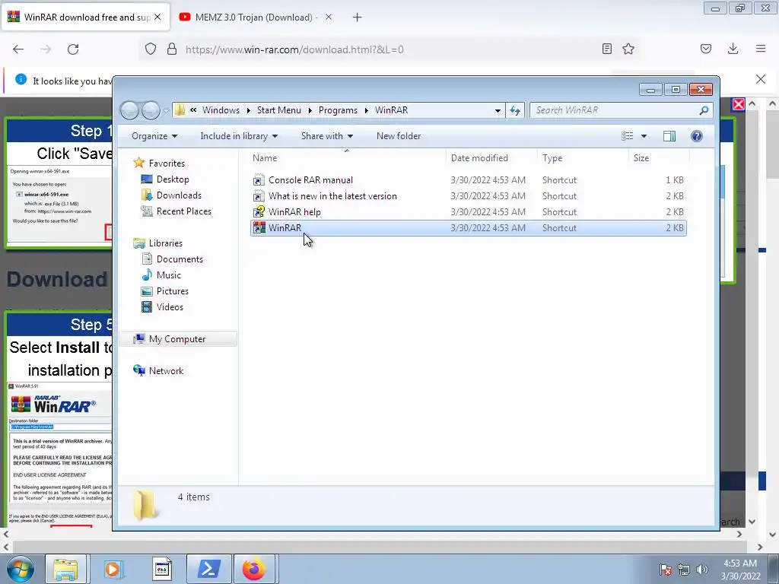779x584 pixels.
Task: Switch to Firefox from the taskbar
Action: (x=254, y=569)
